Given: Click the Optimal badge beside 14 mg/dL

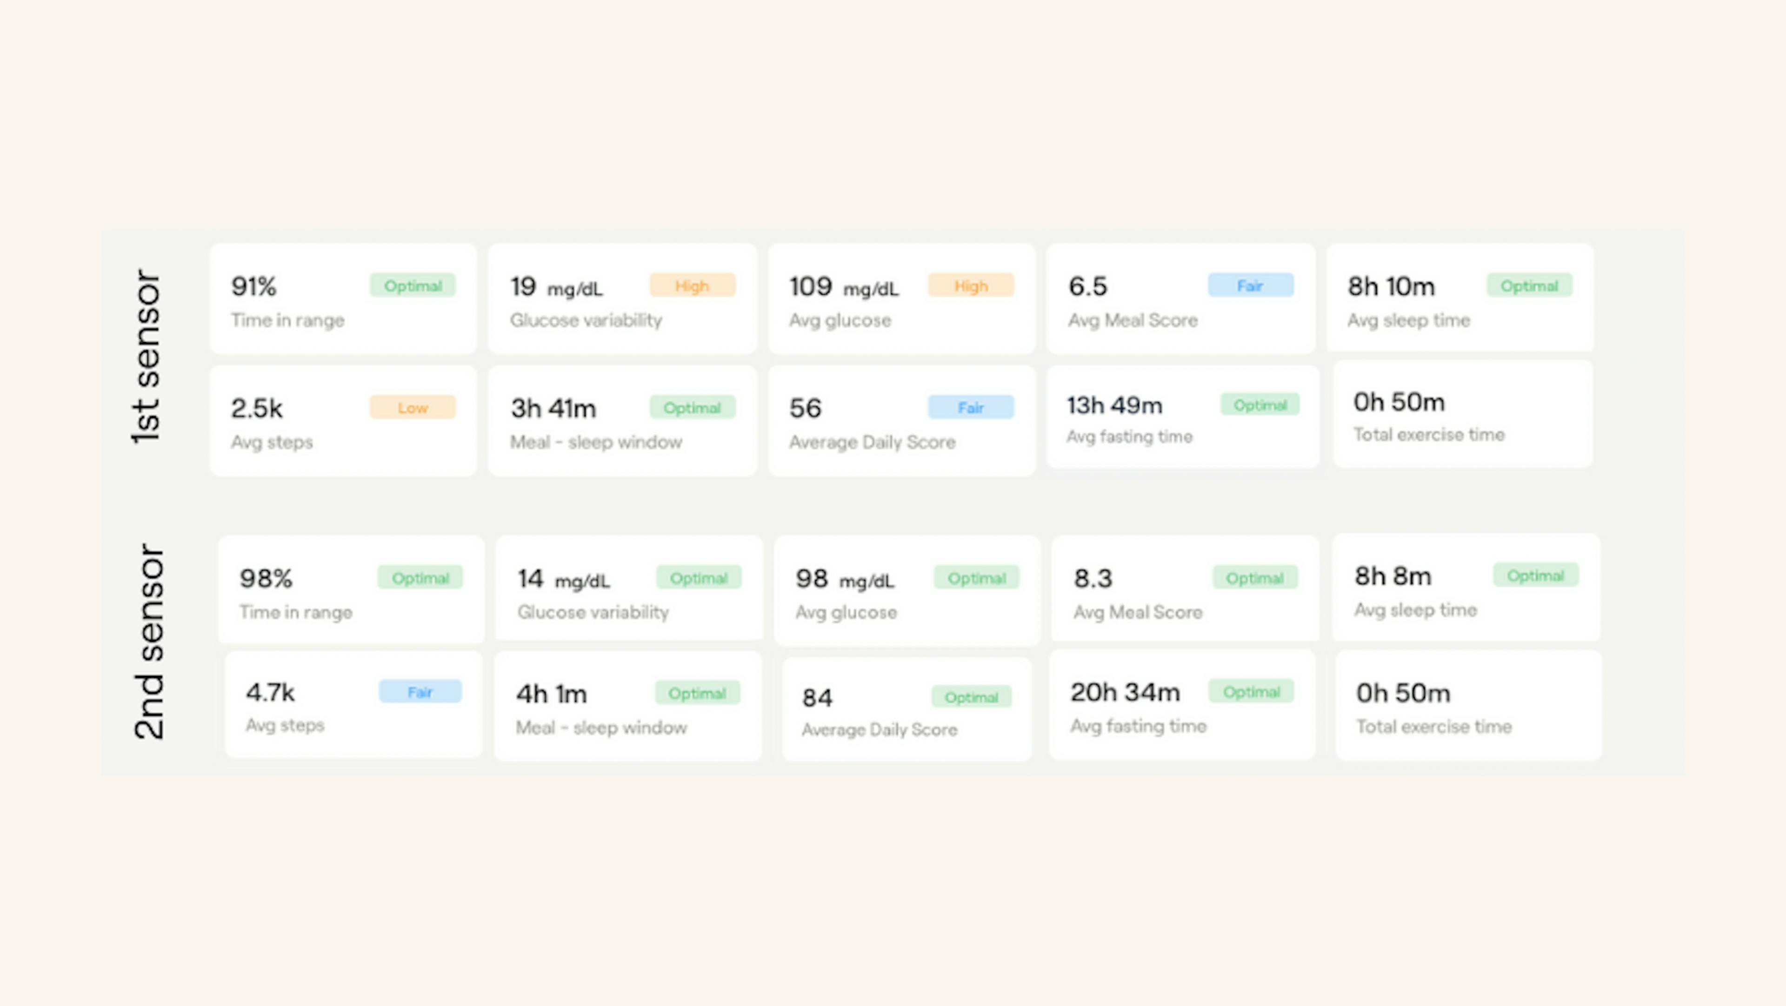Looking at the screenshot, I should point(699,578).
